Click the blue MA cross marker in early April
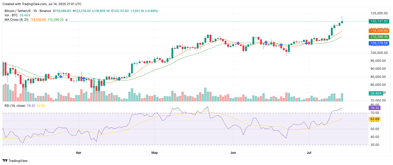 coord(84,78)
